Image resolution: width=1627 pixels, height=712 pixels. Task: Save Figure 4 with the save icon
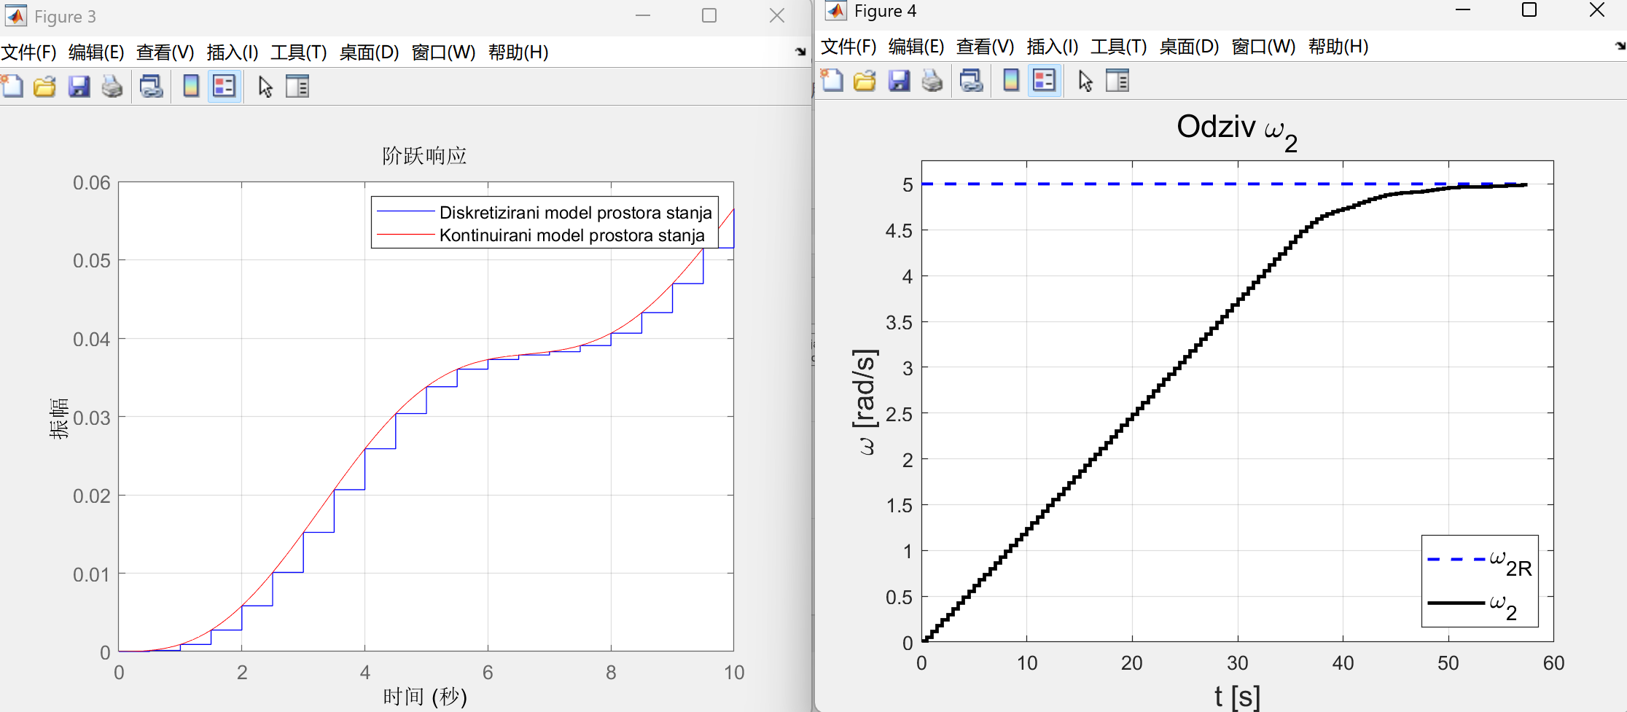[x=900, y=81]
